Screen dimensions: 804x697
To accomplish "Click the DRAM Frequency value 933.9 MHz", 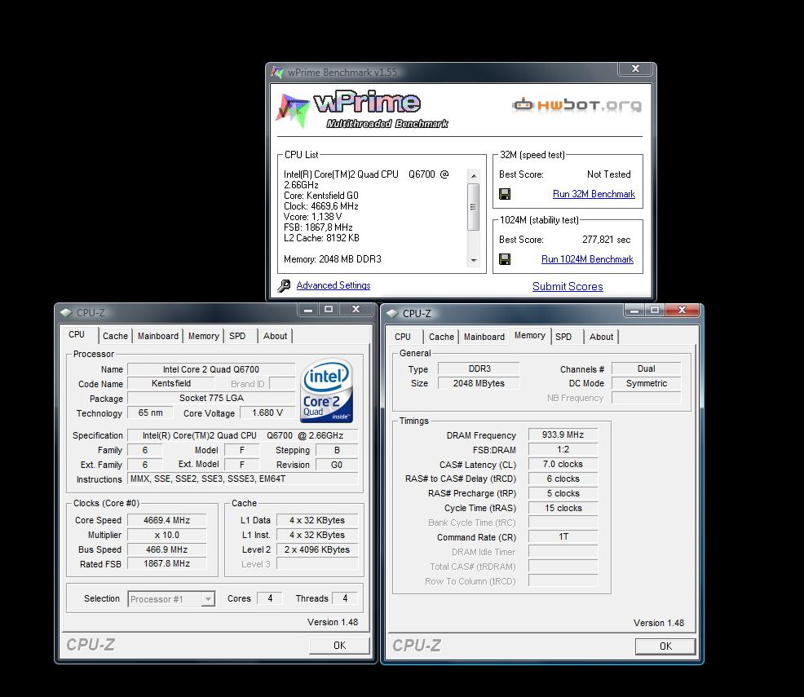I will (x=563, y=435).
